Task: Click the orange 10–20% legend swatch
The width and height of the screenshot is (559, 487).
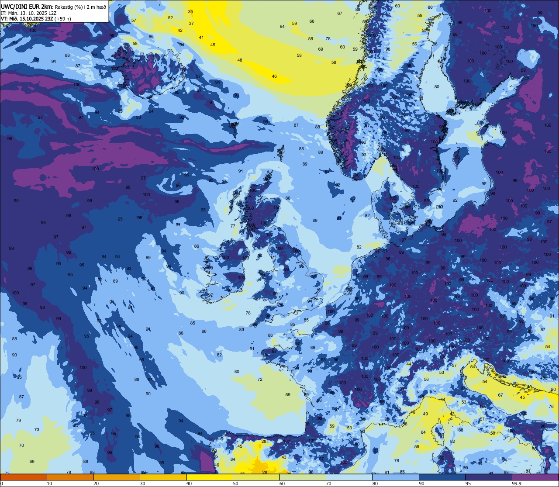Action: pos(70,477)
